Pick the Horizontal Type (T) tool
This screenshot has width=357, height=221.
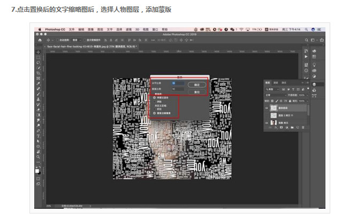(x=38, y=136)
